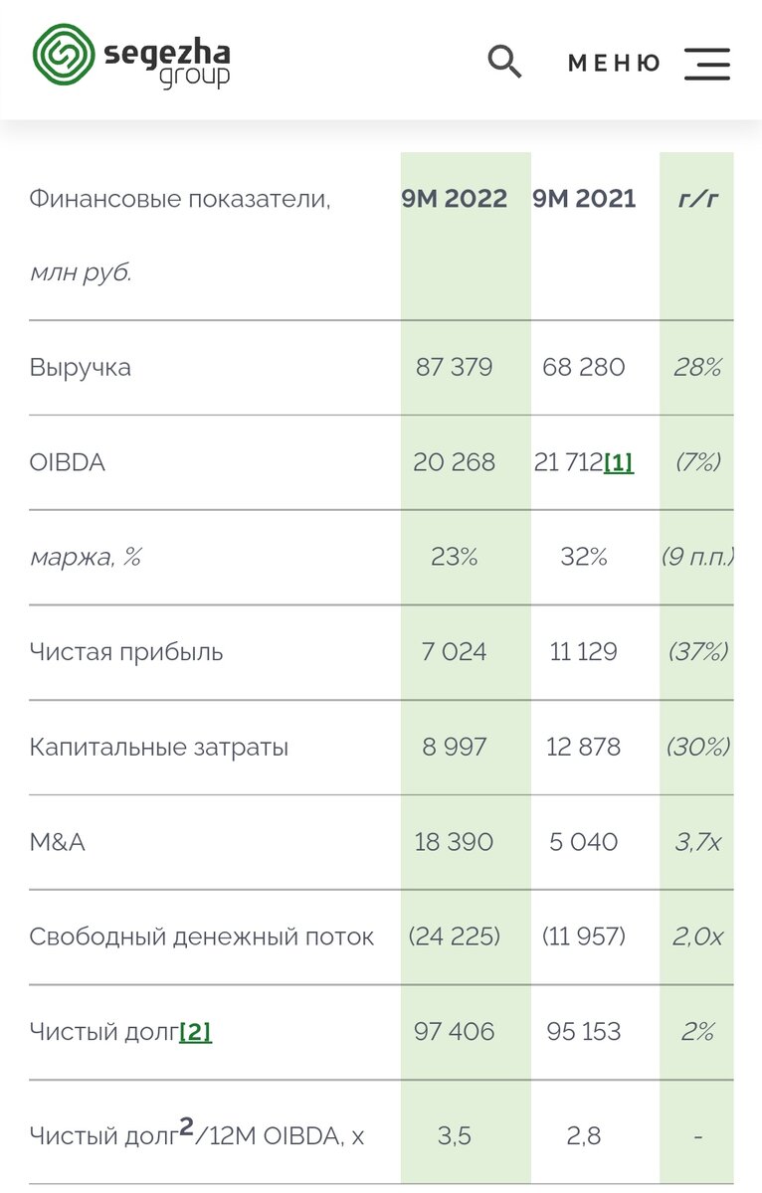Click the Капитальные затраты row label
This screenshot has height=1193, width=762.
[x=159, y=748]
